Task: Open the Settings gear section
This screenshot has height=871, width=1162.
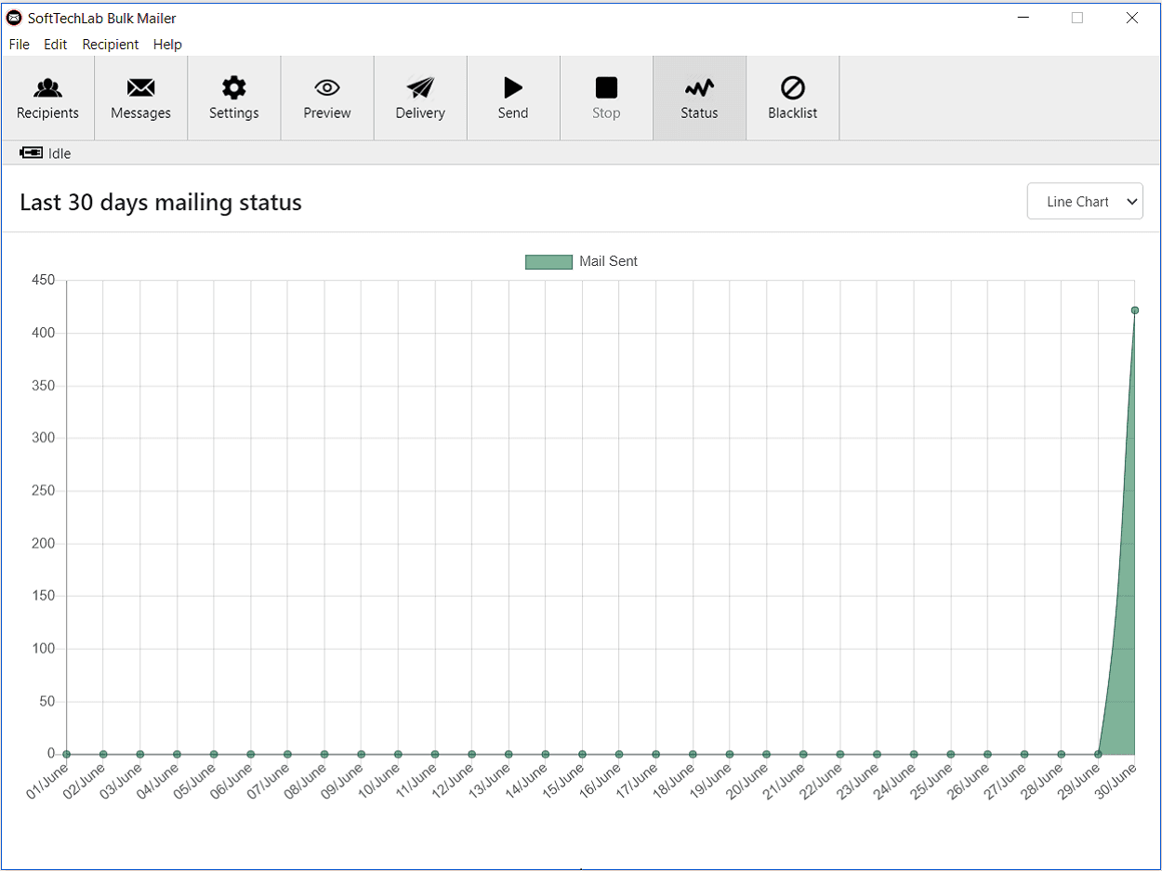Action: [x=233, y=99]
